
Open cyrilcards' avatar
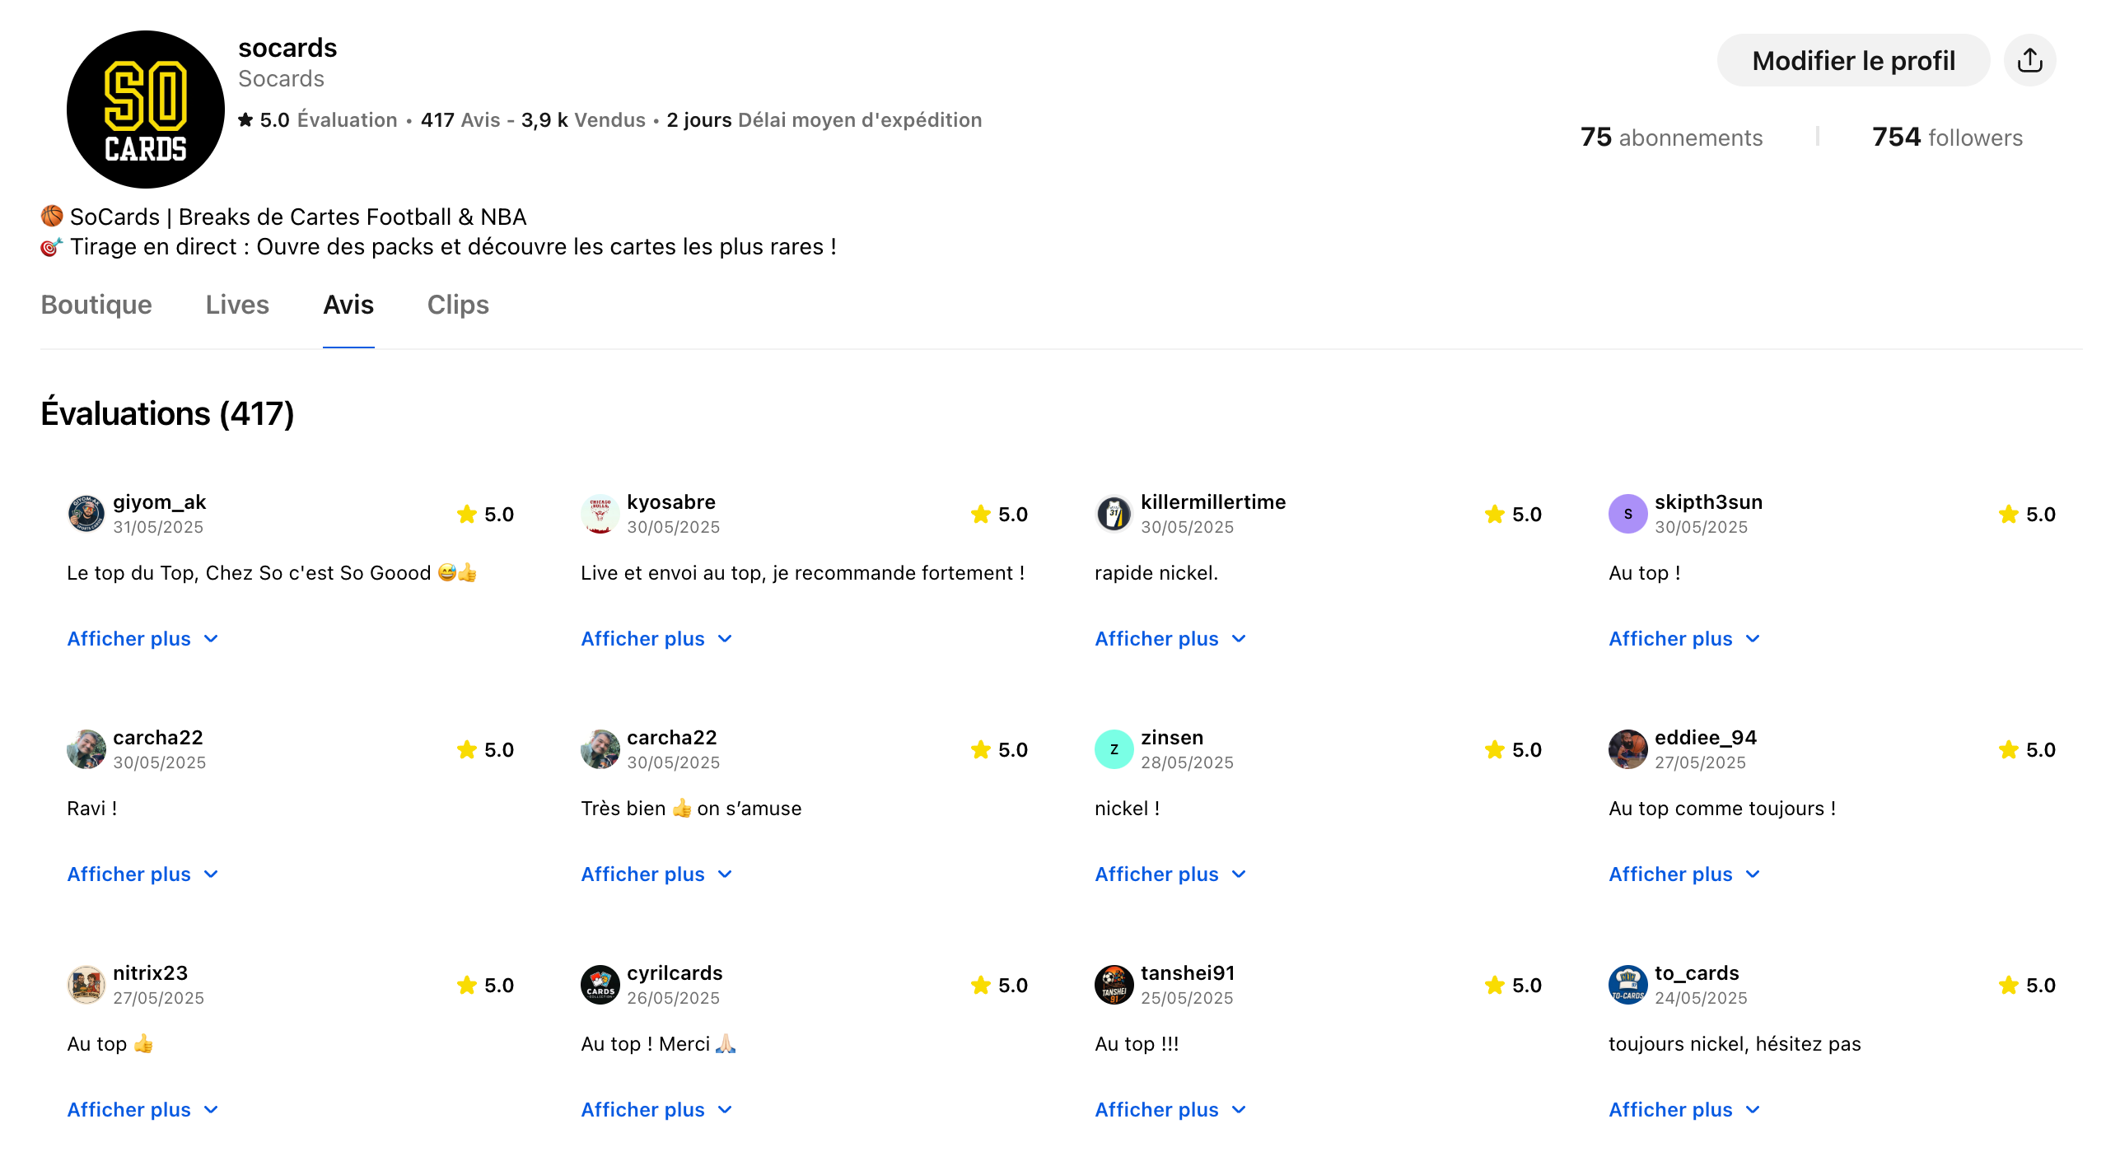(x=600, y=985)
